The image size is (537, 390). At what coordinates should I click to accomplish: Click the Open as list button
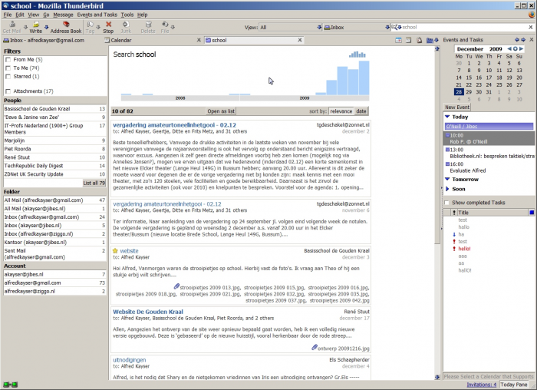pos(221,111)
